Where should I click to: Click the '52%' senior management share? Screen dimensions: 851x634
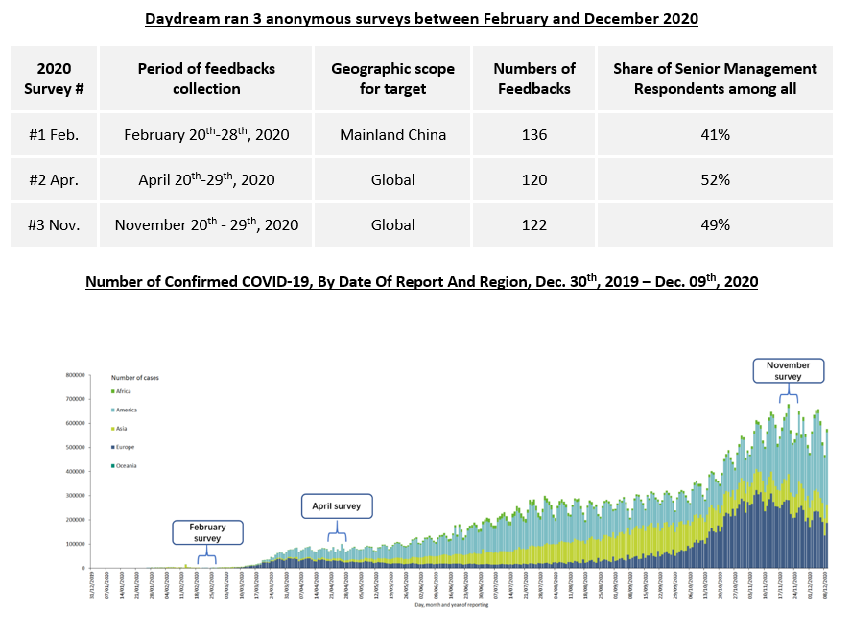(715, 179)
